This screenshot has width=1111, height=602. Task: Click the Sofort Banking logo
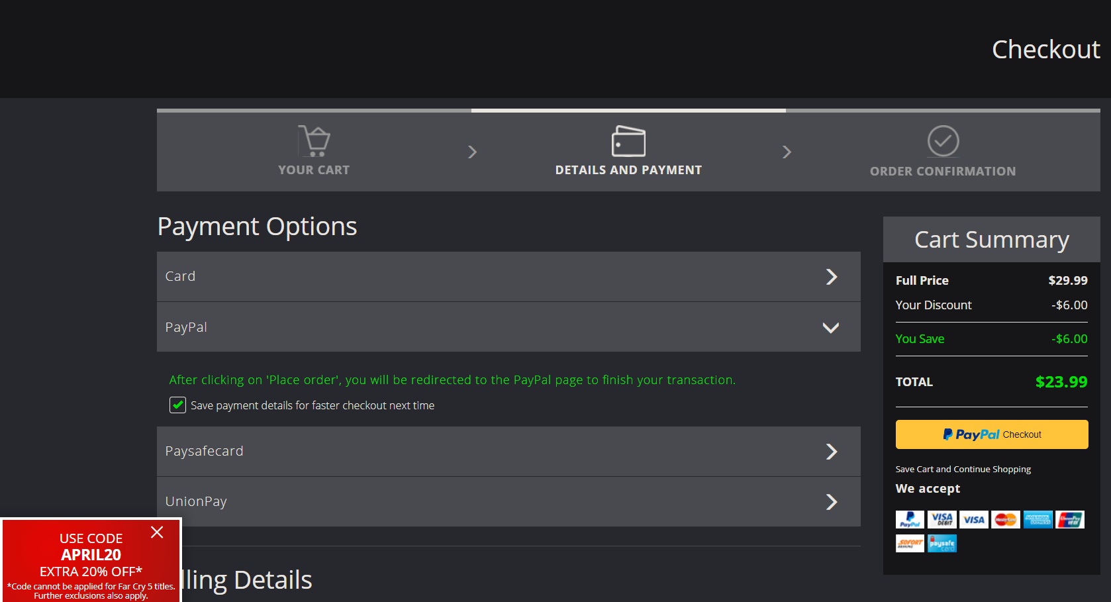tap(910, 544)
